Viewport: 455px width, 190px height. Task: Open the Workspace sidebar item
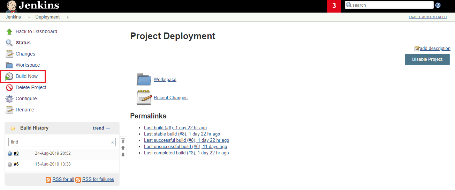pos(28,65)
